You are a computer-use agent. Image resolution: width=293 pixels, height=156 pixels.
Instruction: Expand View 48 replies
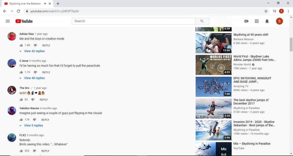(32, 78)
